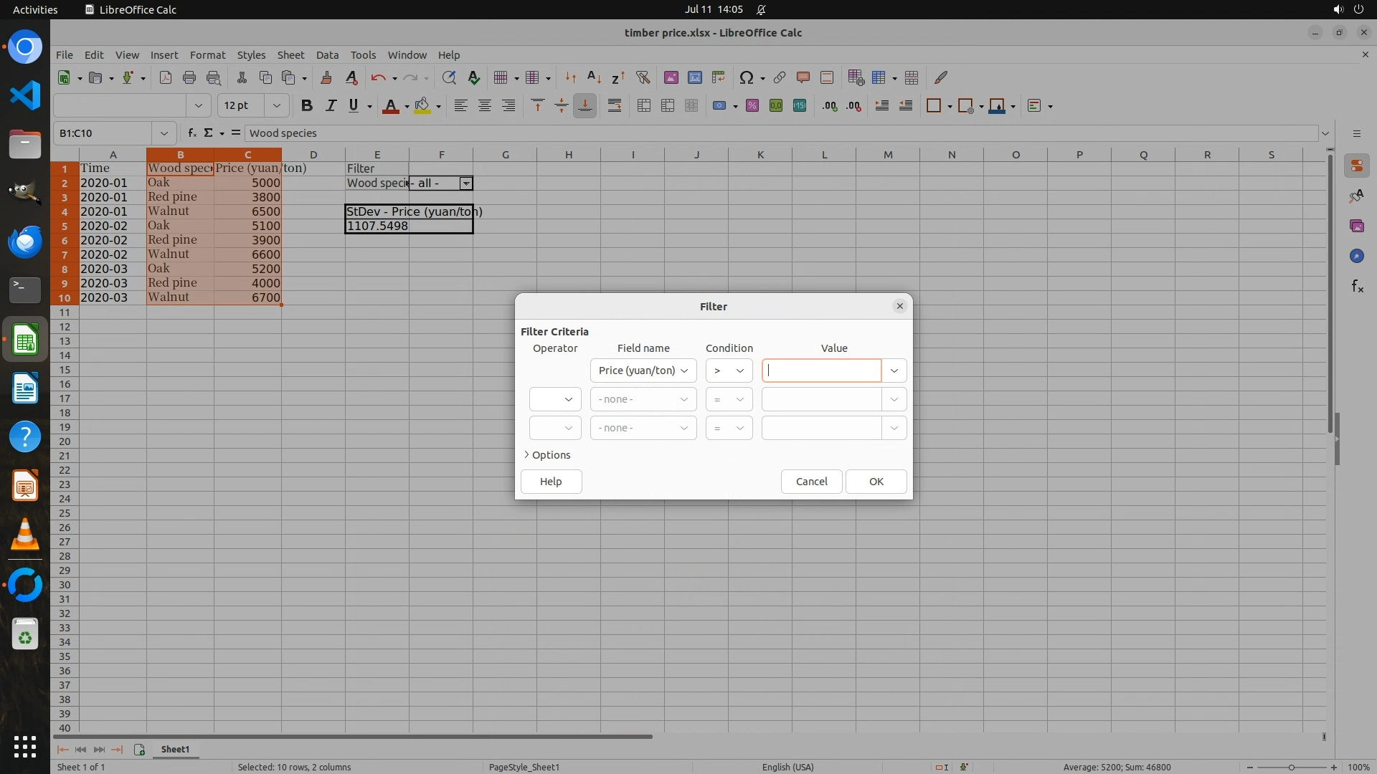Click the Insert Chart icon
The image size is (1377, 774).
click(694, 77)
